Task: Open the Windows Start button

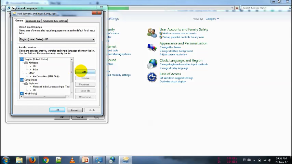Action: 6,160
